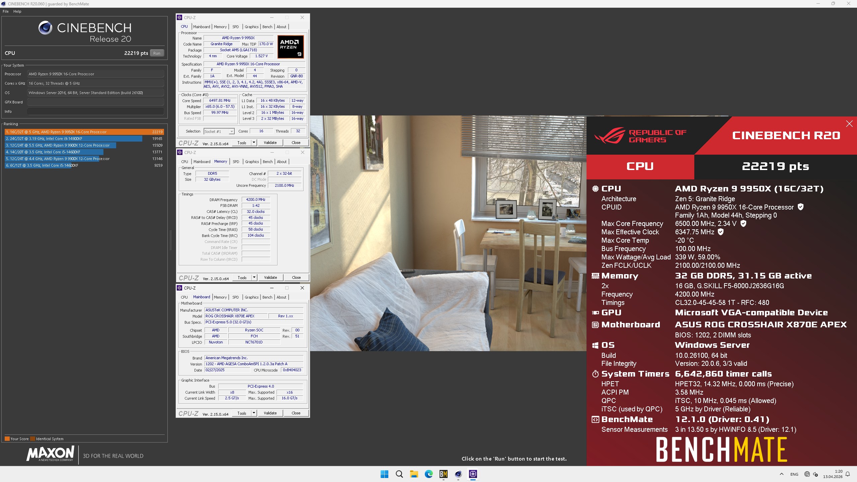
Task: Click the CPU-Z title icon of Mainboard window
Action: 179,288
